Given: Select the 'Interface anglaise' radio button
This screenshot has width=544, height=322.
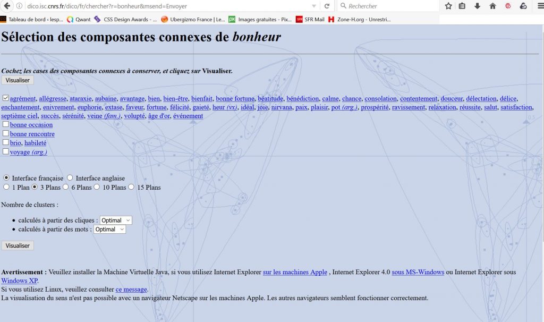Looking at the screenshot, I should click(70, 178).
